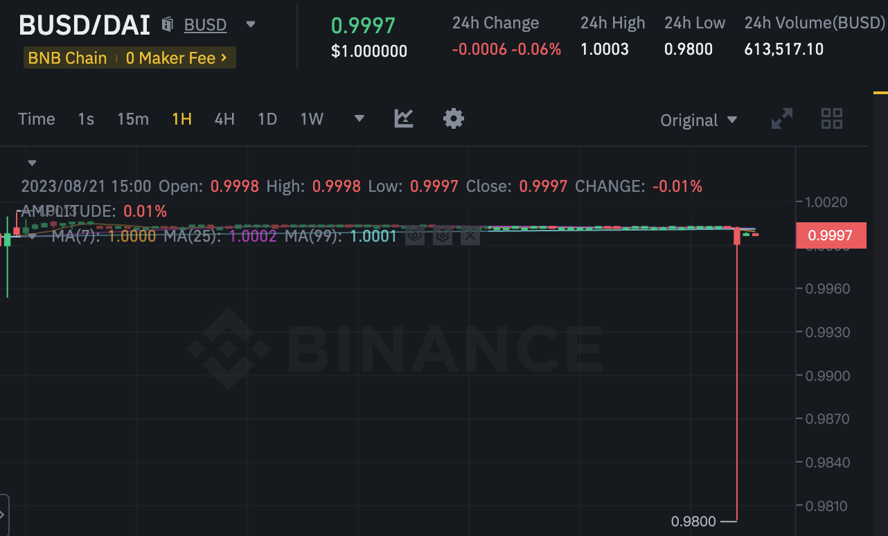
Task: Open the Original chart style dropdown
Action: click(x=698, y=119)
